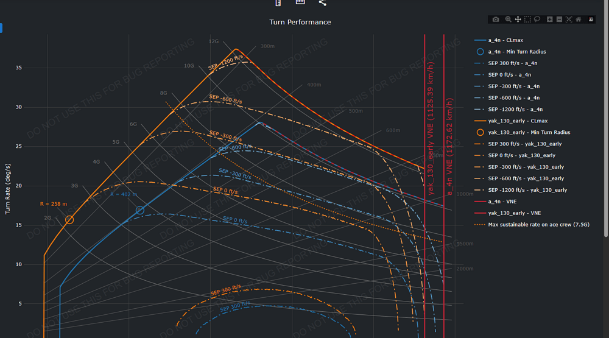Click the yak_130_early min turn radius marker
The height and width of the screenshot is (338, 609).
(69, 220)
